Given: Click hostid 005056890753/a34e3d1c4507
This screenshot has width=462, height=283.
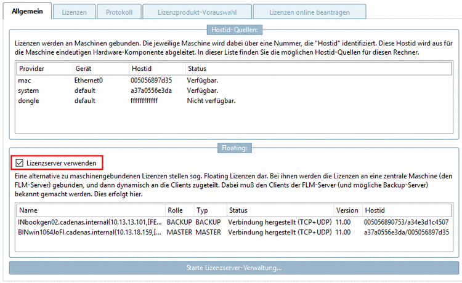Looking at the screenshot, I should [x=406, y=222].
